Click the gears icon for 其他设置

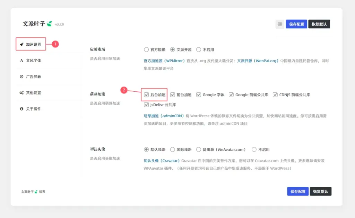point(22,93)
